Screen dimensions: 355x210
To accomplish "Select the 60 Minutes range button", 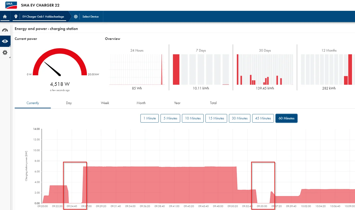I will (x=286, y=118).
